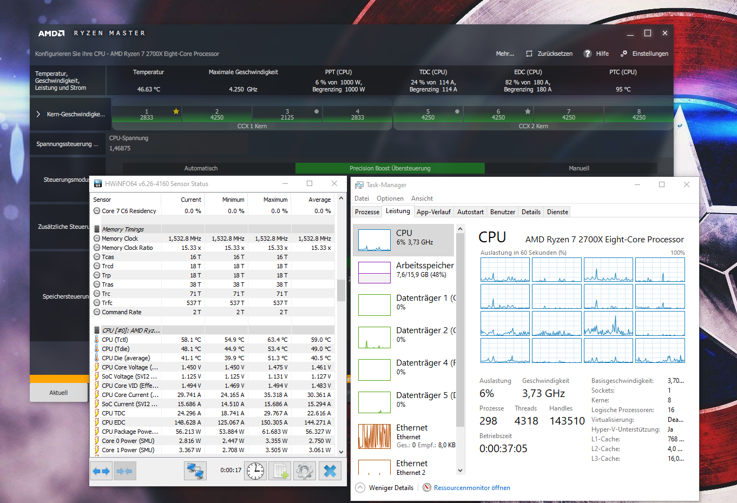Click the Hilfe question mark icon
This screenshot has height=503, width=737.
pyautogui.click(x=587, y=54)
